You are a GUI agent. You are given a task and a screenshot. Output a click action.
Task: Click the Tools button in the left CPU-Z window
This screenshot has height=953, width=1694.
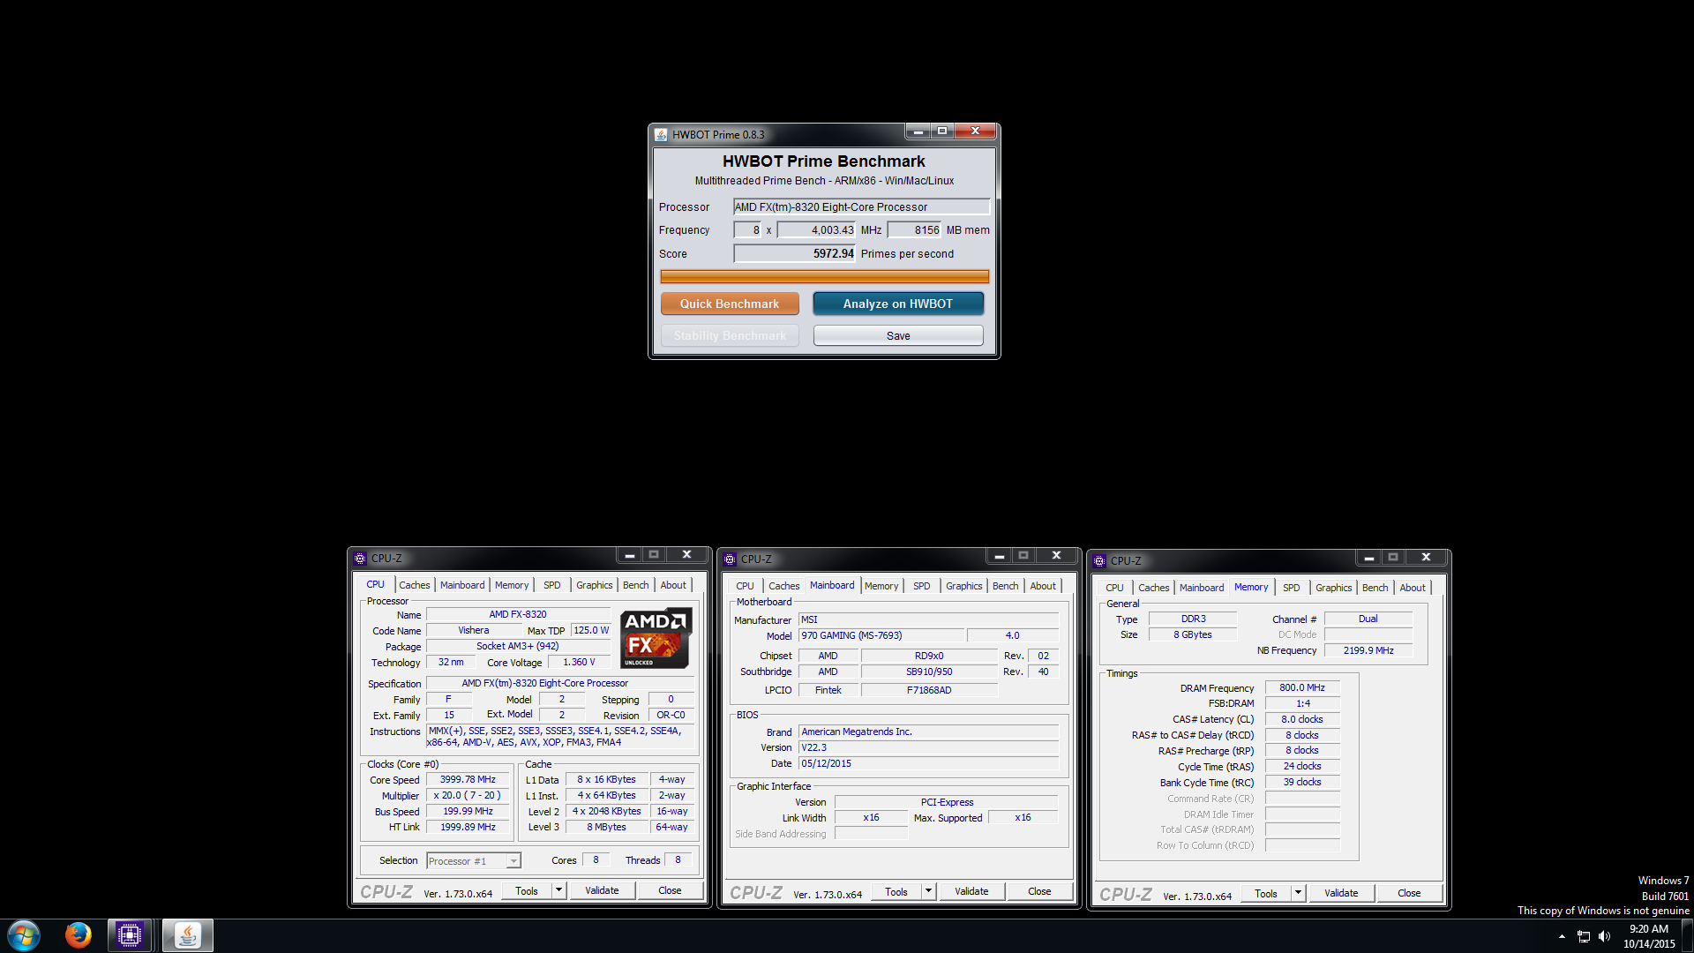tap(527, 891)
